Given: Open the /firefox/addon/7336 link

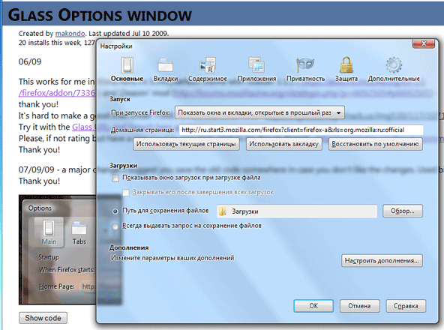Looking at the screenshot, I should tap(57, 93).
